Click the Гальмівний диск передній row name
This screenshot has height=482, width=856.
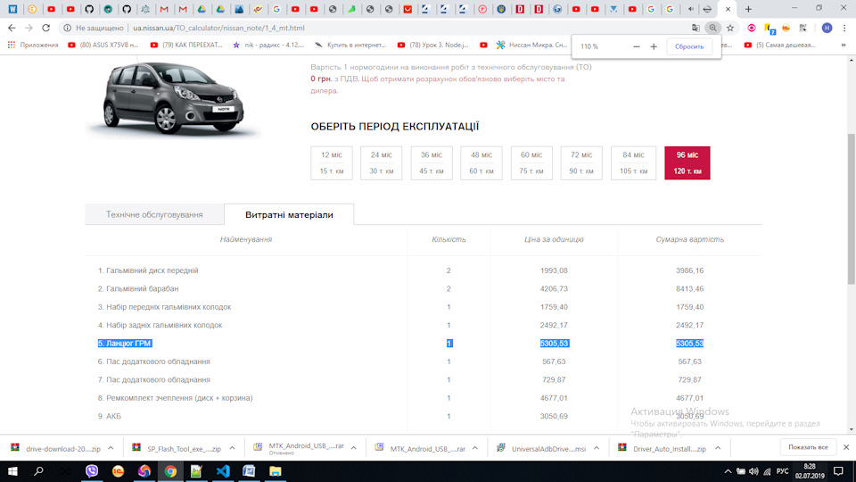[148, 270]
